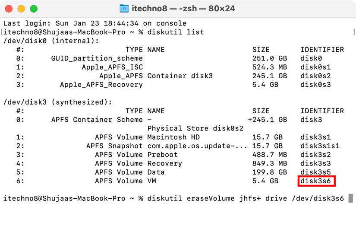
Task: Click the 'diskutil list' command text
Action: click(176, 32)
